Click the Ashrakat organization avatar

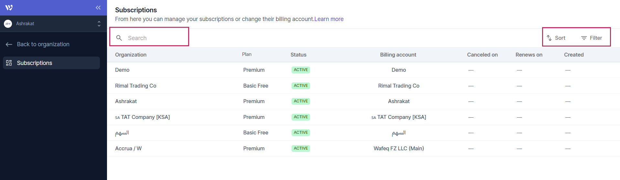click(x=8, y=24)
